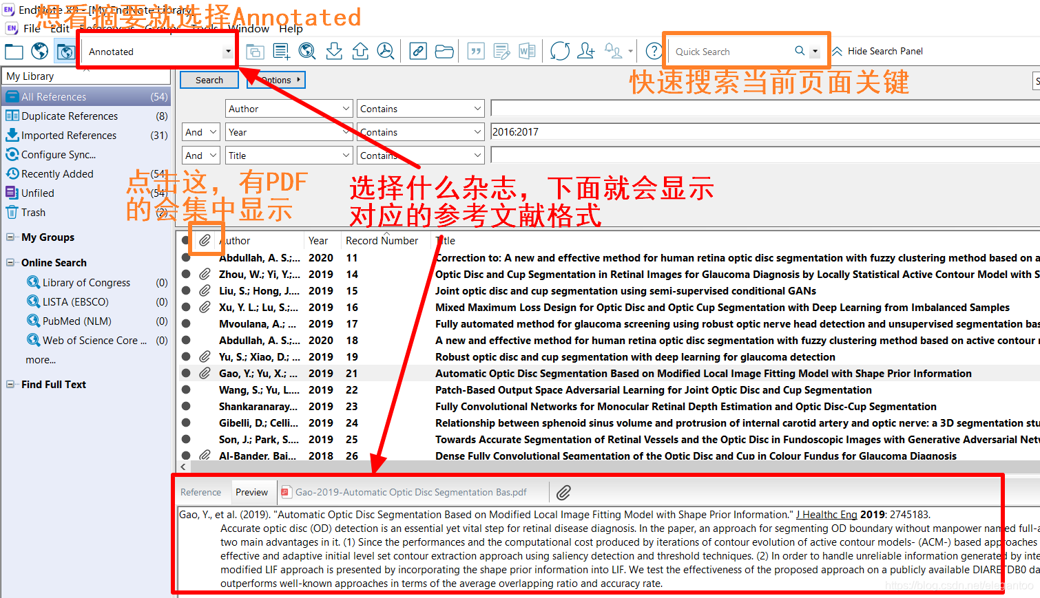The image size is (1040, 598).
Task: Click Open Link toolbar icon
Action: click(418, 52)
